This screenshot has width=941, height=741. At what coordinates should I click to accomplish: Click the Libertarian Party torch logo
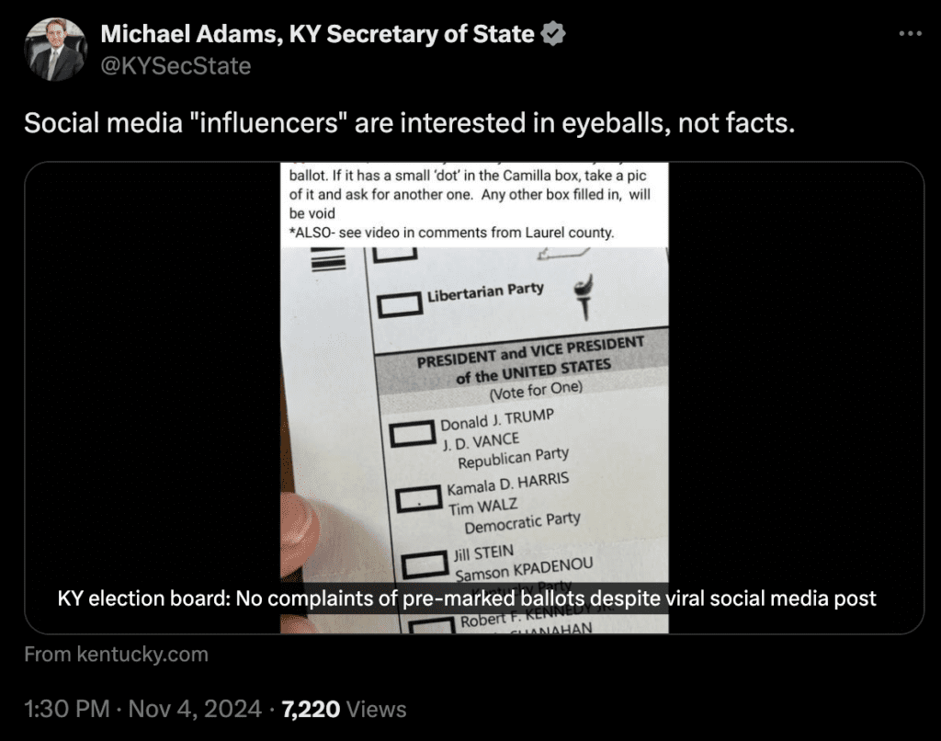(x=581, y=297)
